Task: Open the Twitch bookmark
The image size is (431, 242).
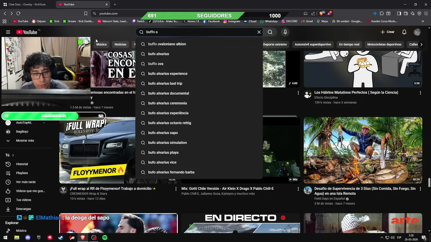Action: pos(138,21)
